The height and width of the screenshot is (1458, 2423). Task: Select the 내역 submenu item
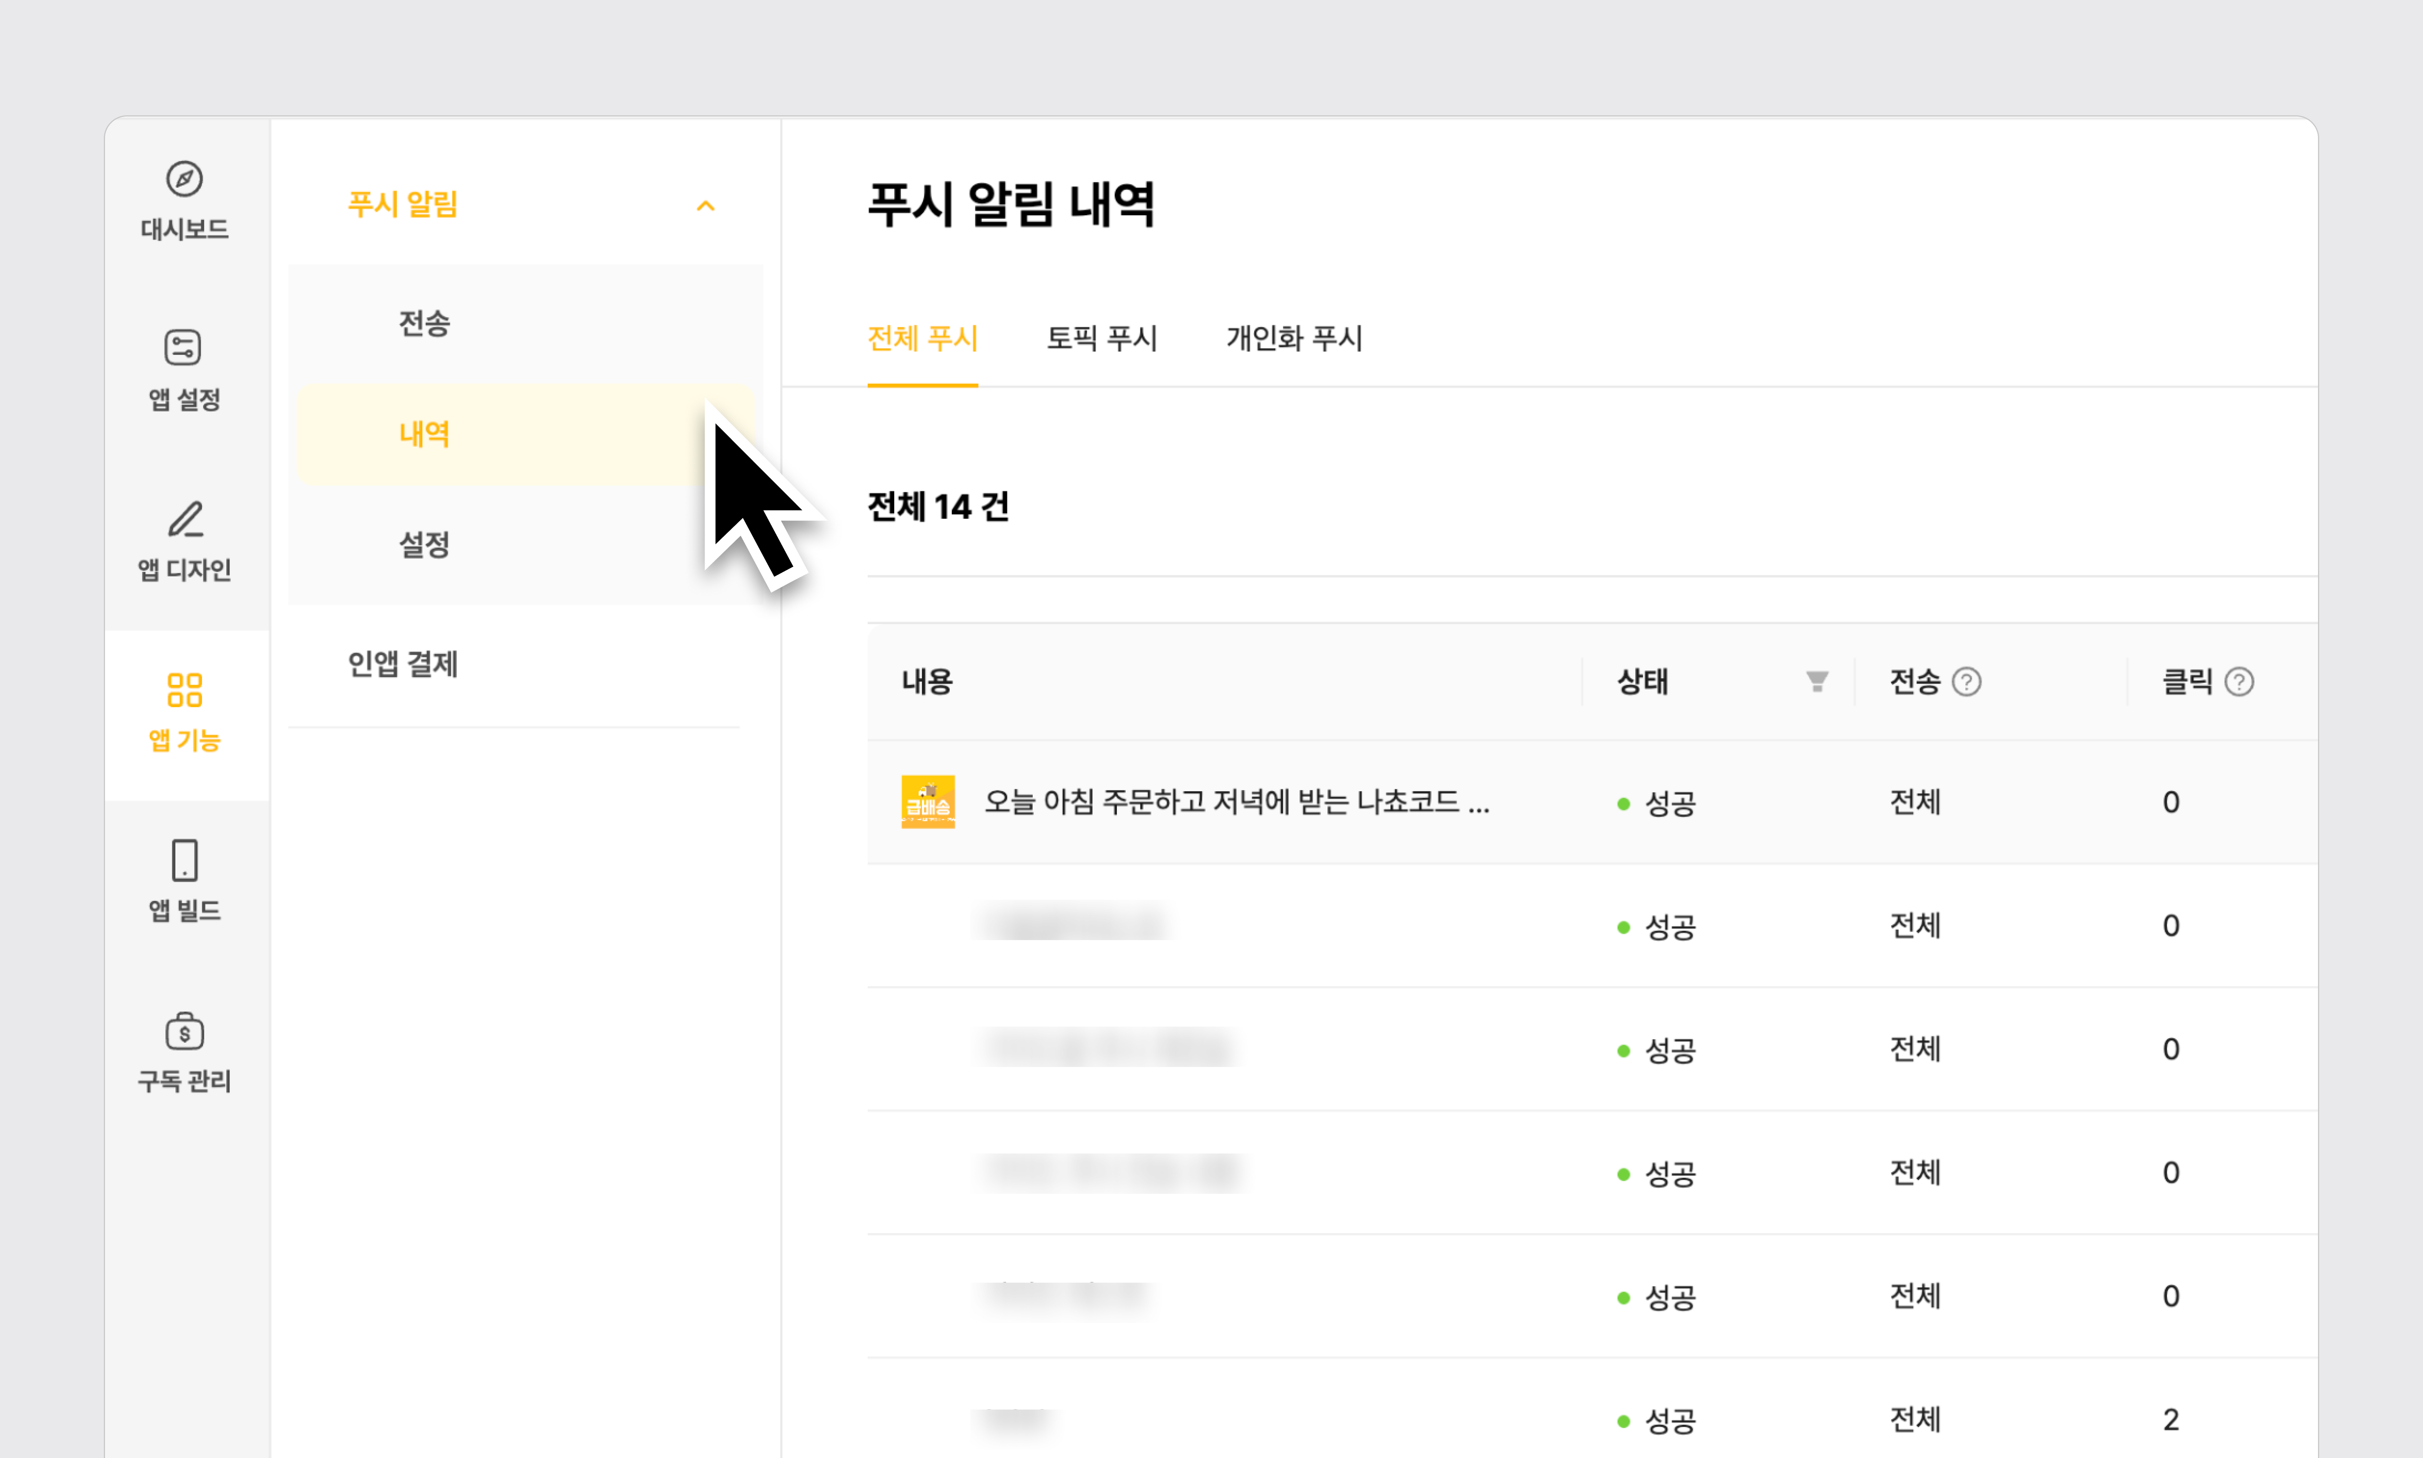coord(425,434)
